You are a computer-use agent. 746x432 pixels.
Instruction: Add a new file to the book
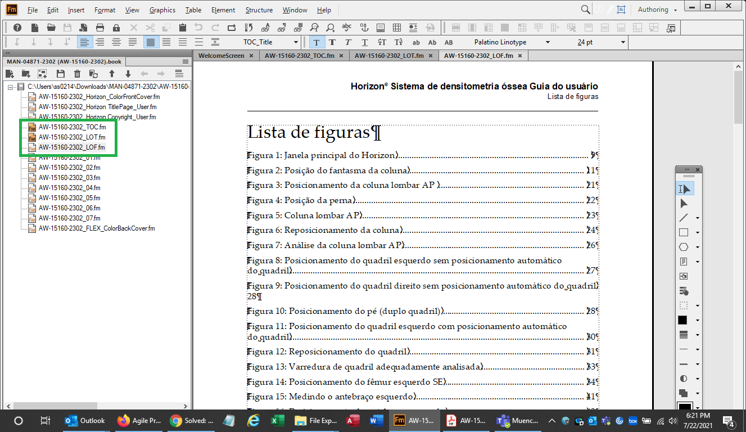[x=9, y=73]
